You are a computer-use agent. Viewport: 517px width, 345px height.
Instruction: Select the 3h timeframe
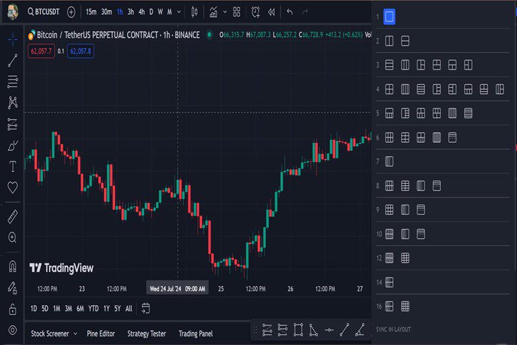coord(131,12)
